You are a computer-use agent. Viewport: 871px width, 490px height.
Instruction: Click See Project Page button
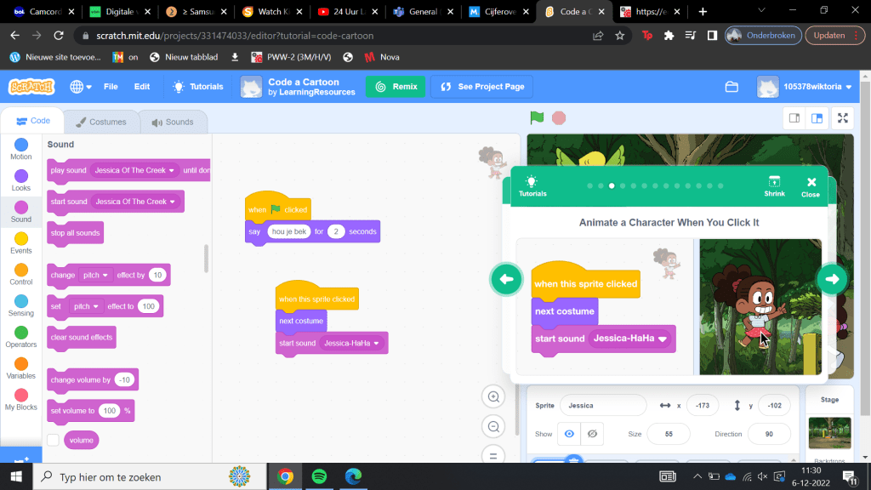(481, 87)
